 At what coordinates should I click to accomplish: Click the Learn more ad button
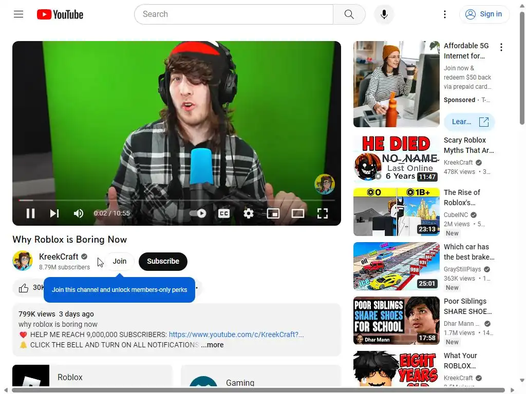(x=469, y=122)
